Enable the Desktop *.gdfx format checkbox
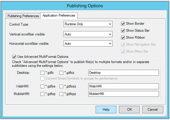The image size is (170, 120). pyautogui.click(x=42, y=73)
